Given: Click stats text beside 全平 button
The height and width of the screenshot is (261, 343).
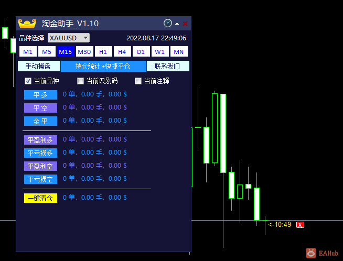Looking at the screenshot, I should coord(95,121).
